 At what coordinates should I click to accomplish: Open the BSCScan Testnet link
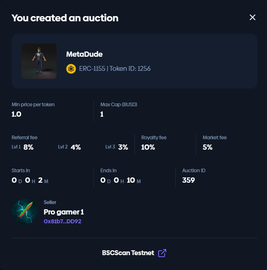[x=128, y=253]
